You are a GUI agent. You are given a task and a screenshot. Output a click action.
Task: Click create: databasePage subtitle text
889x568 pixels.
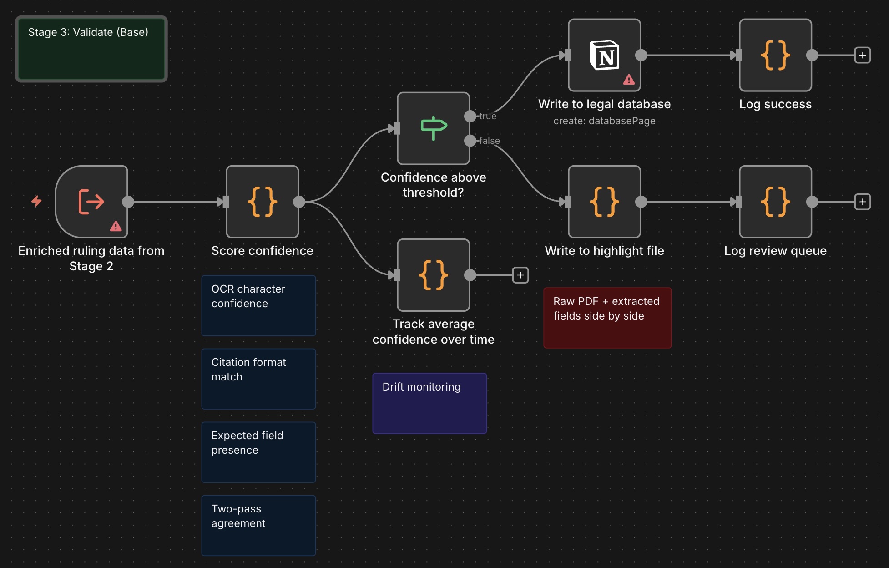(605, 121)
